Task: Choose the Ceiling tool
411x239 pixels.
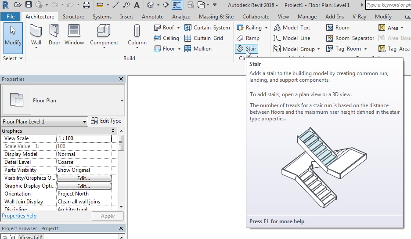Action: pos(166,38)
